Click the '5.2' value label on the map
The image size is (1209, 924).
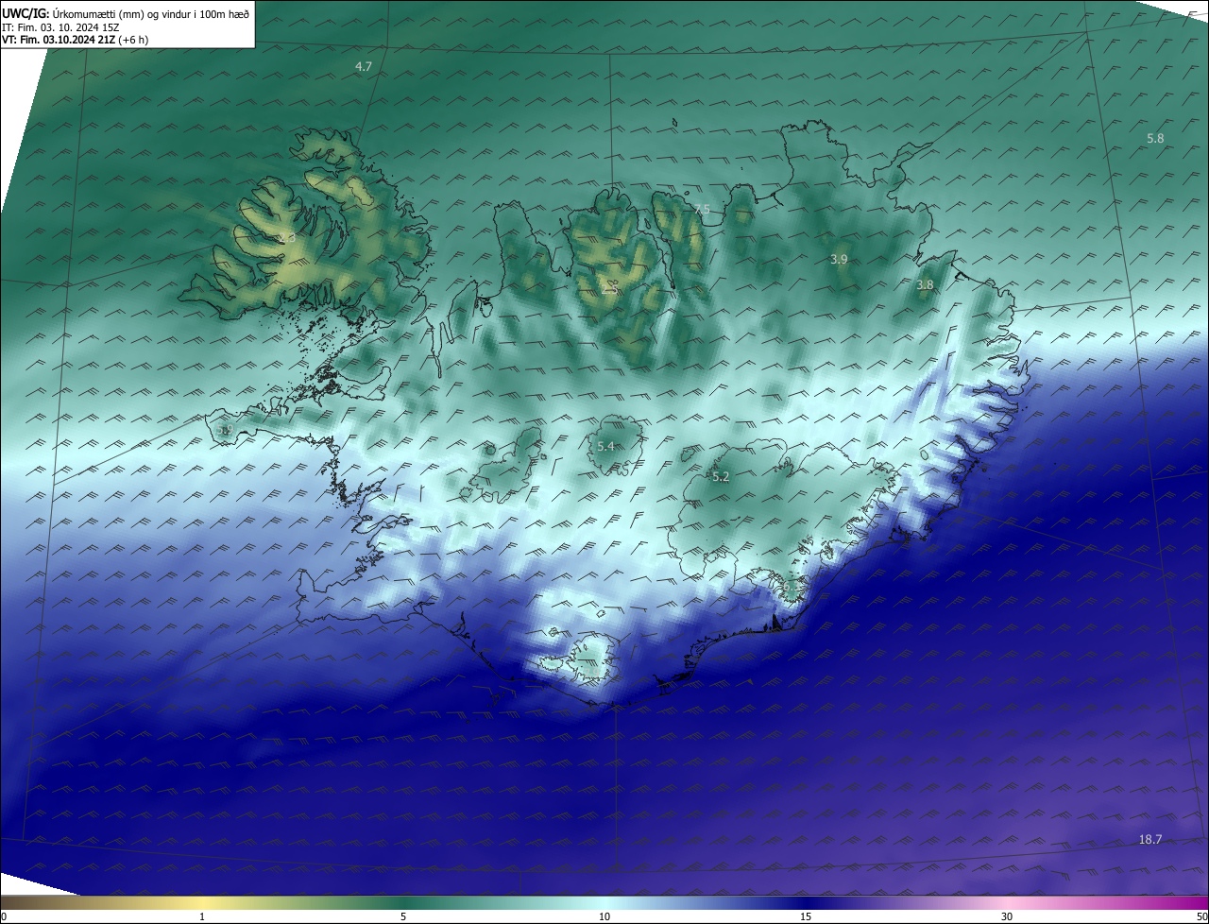pos(721,477)
